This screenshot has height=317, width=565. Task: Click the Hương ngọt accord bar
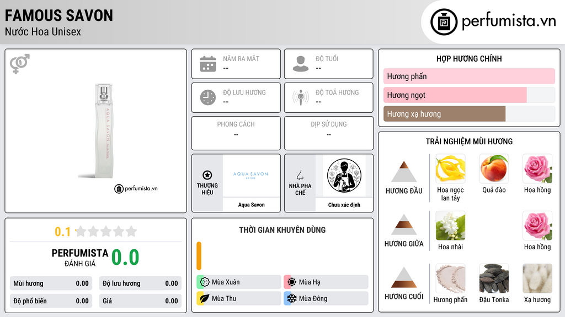pos(469,95)
